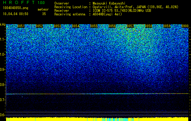Click the A504HB(yagi 4el) antenna value

(x=107, y=14)
